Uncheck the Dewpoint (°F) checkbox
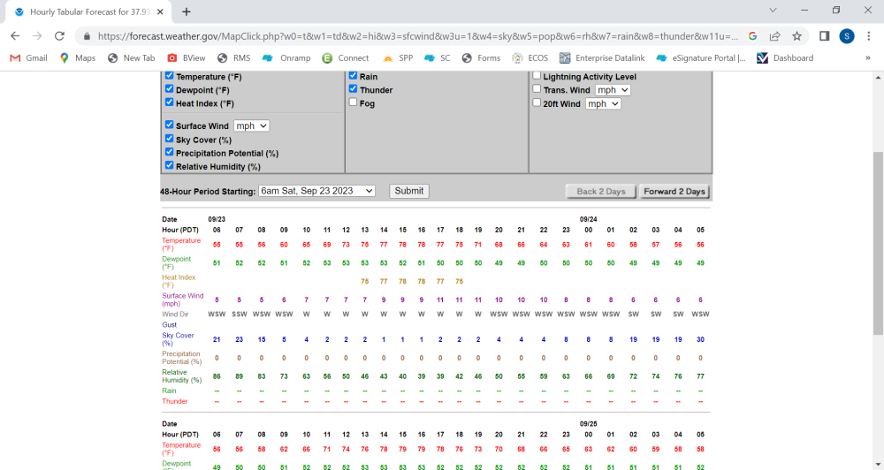The height and width of the screenshot is (470, 884). [169, 89]
